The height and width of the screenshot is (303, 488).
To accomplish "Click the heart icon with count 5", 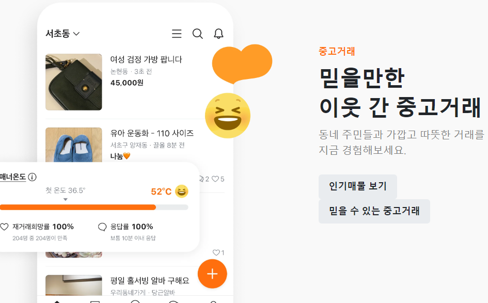I will click(x=215, y=179).
